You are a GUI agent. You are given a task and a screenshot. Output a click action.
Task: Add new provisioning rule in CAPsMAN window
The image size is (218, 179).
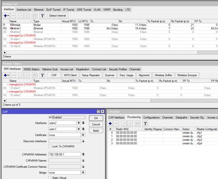pyautogui.click(x=110, y=123)
